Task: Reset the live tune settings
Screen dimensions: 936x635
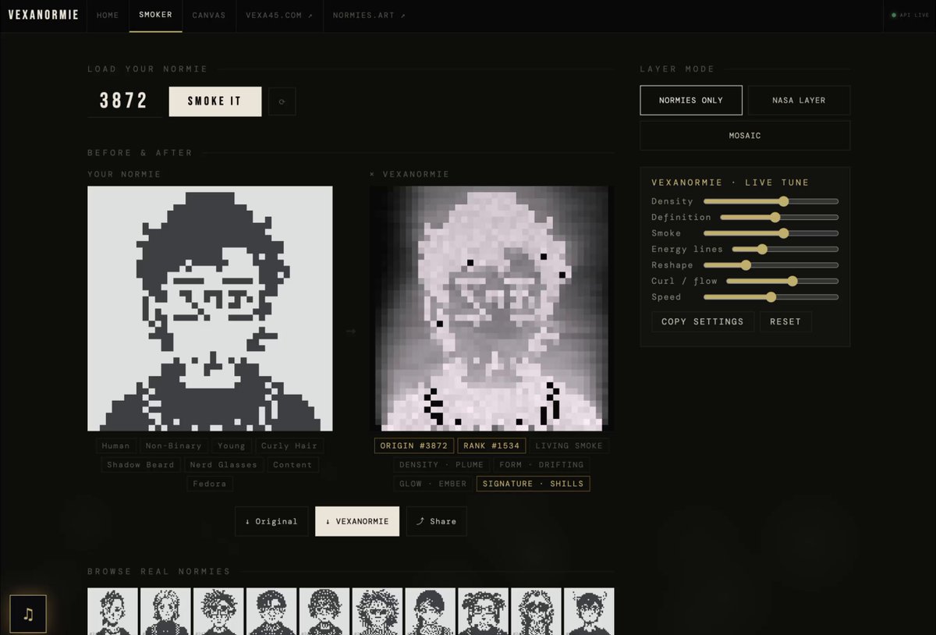Action: 785,321
